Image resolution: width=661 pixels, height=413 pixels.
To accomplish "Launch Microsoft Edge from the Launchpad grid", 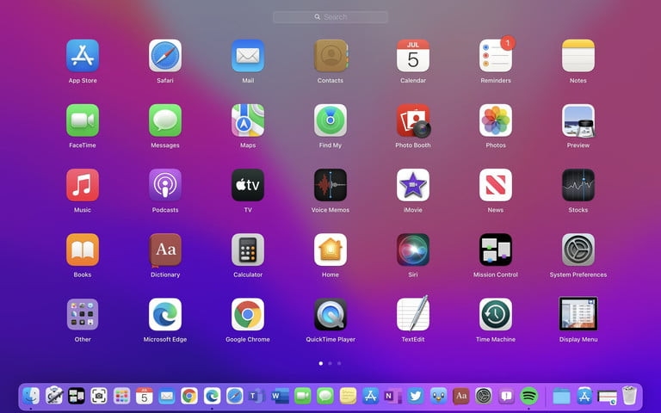I will click(x=165, y=314).
